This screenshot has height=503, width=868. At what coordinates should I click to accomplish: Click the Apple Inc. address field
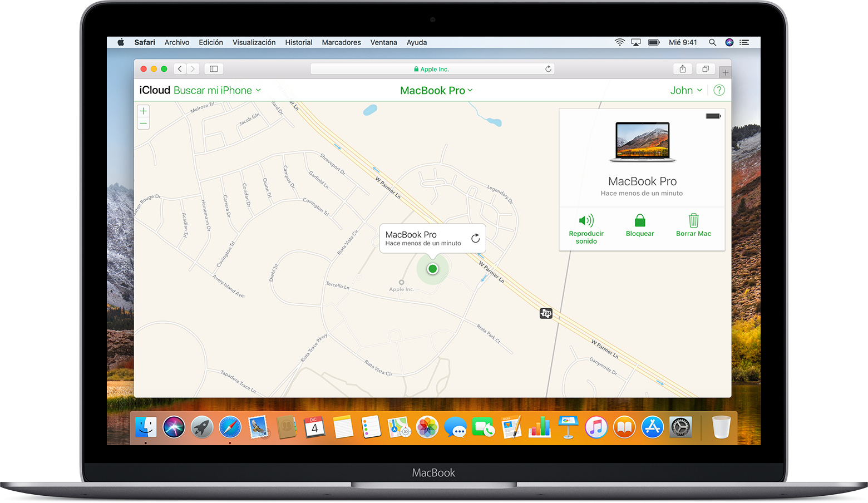tap(432, 69)
